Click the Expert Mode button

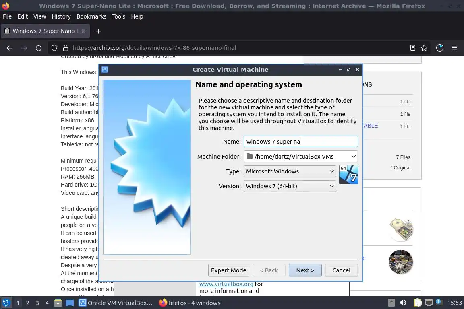228,270
